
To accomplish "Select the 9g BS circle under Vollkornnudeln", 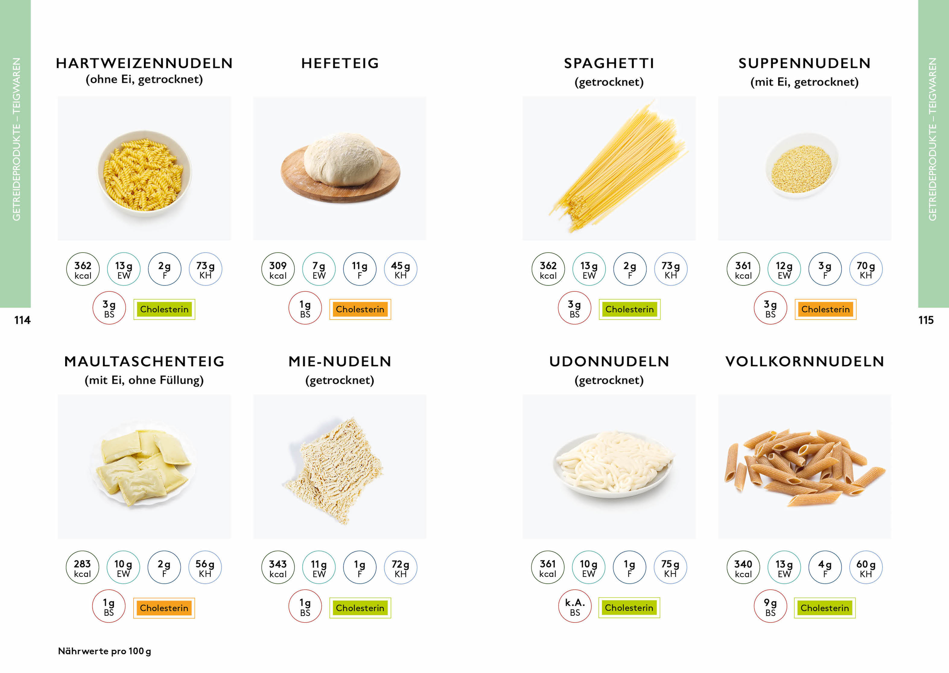I will 770,606.
